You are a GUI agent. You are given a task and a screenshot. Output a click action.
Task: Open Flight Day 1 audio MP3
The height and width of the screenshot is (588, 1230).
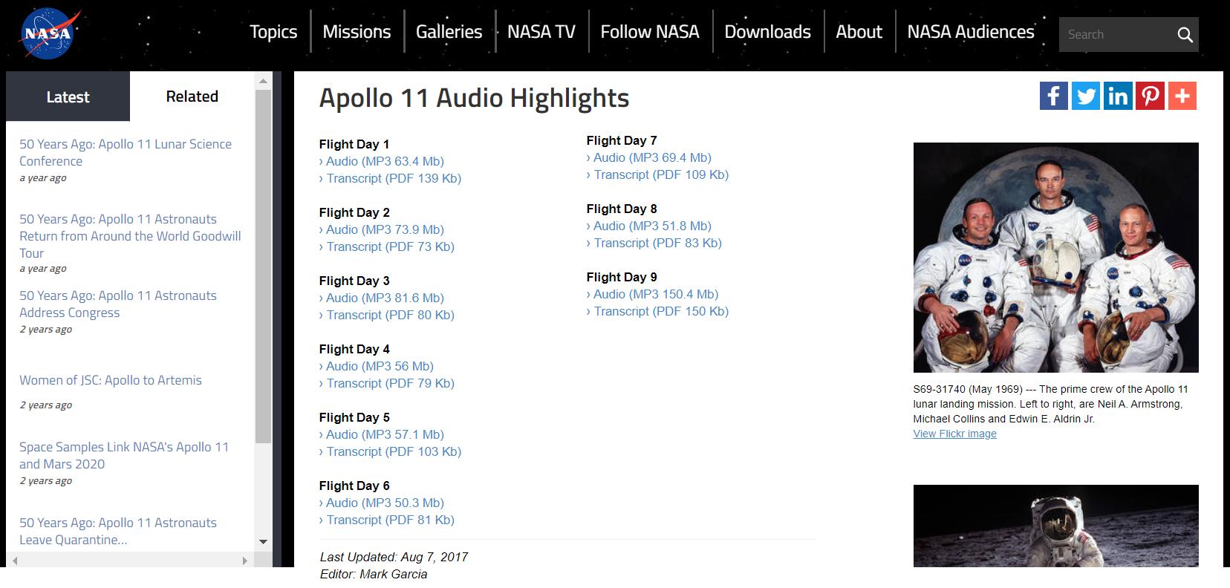tap(385, 161)
